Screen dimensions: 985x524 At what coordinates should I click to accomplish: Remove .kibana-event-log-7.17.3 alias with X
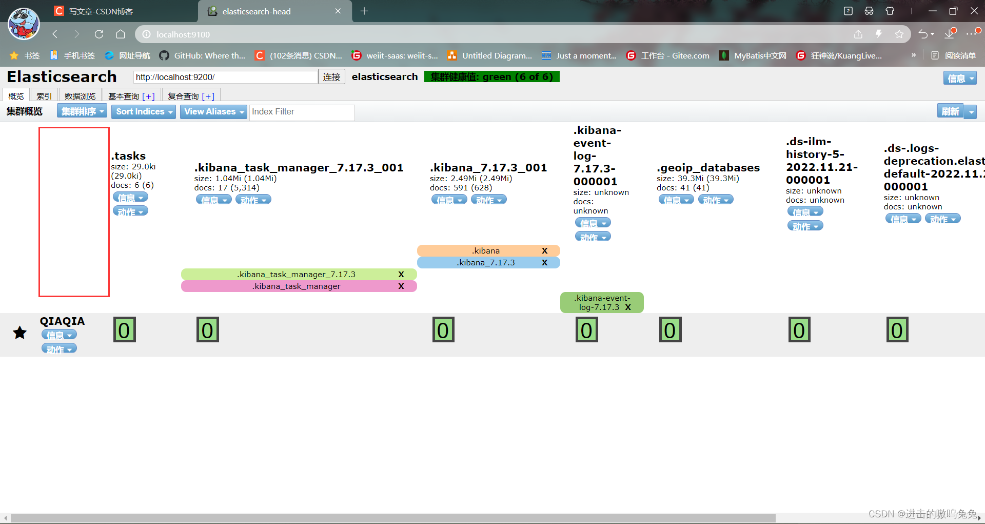click(x=628, y=307)
